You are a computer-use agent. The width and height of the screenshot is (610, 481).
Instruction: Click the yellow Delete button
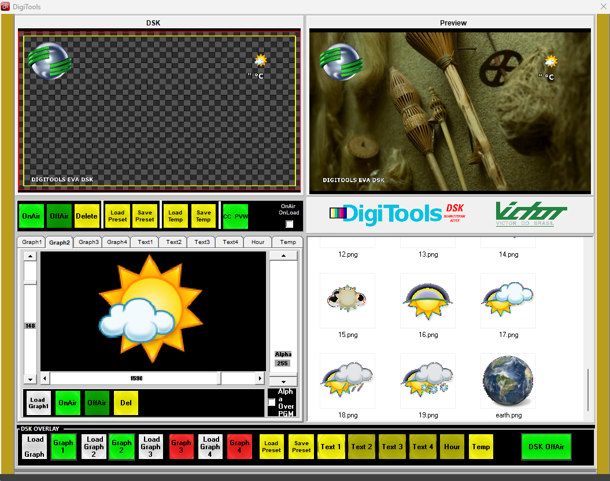click(87, 216)
